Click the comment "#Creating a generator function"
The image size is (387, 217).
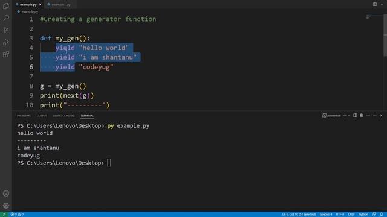click(98, 19)
